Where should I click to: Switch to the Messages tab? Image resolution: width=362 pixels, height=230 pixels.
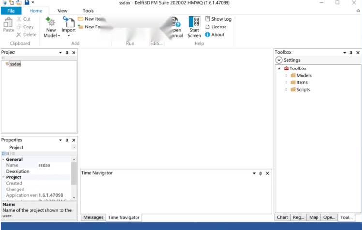[x=93, y=217]
